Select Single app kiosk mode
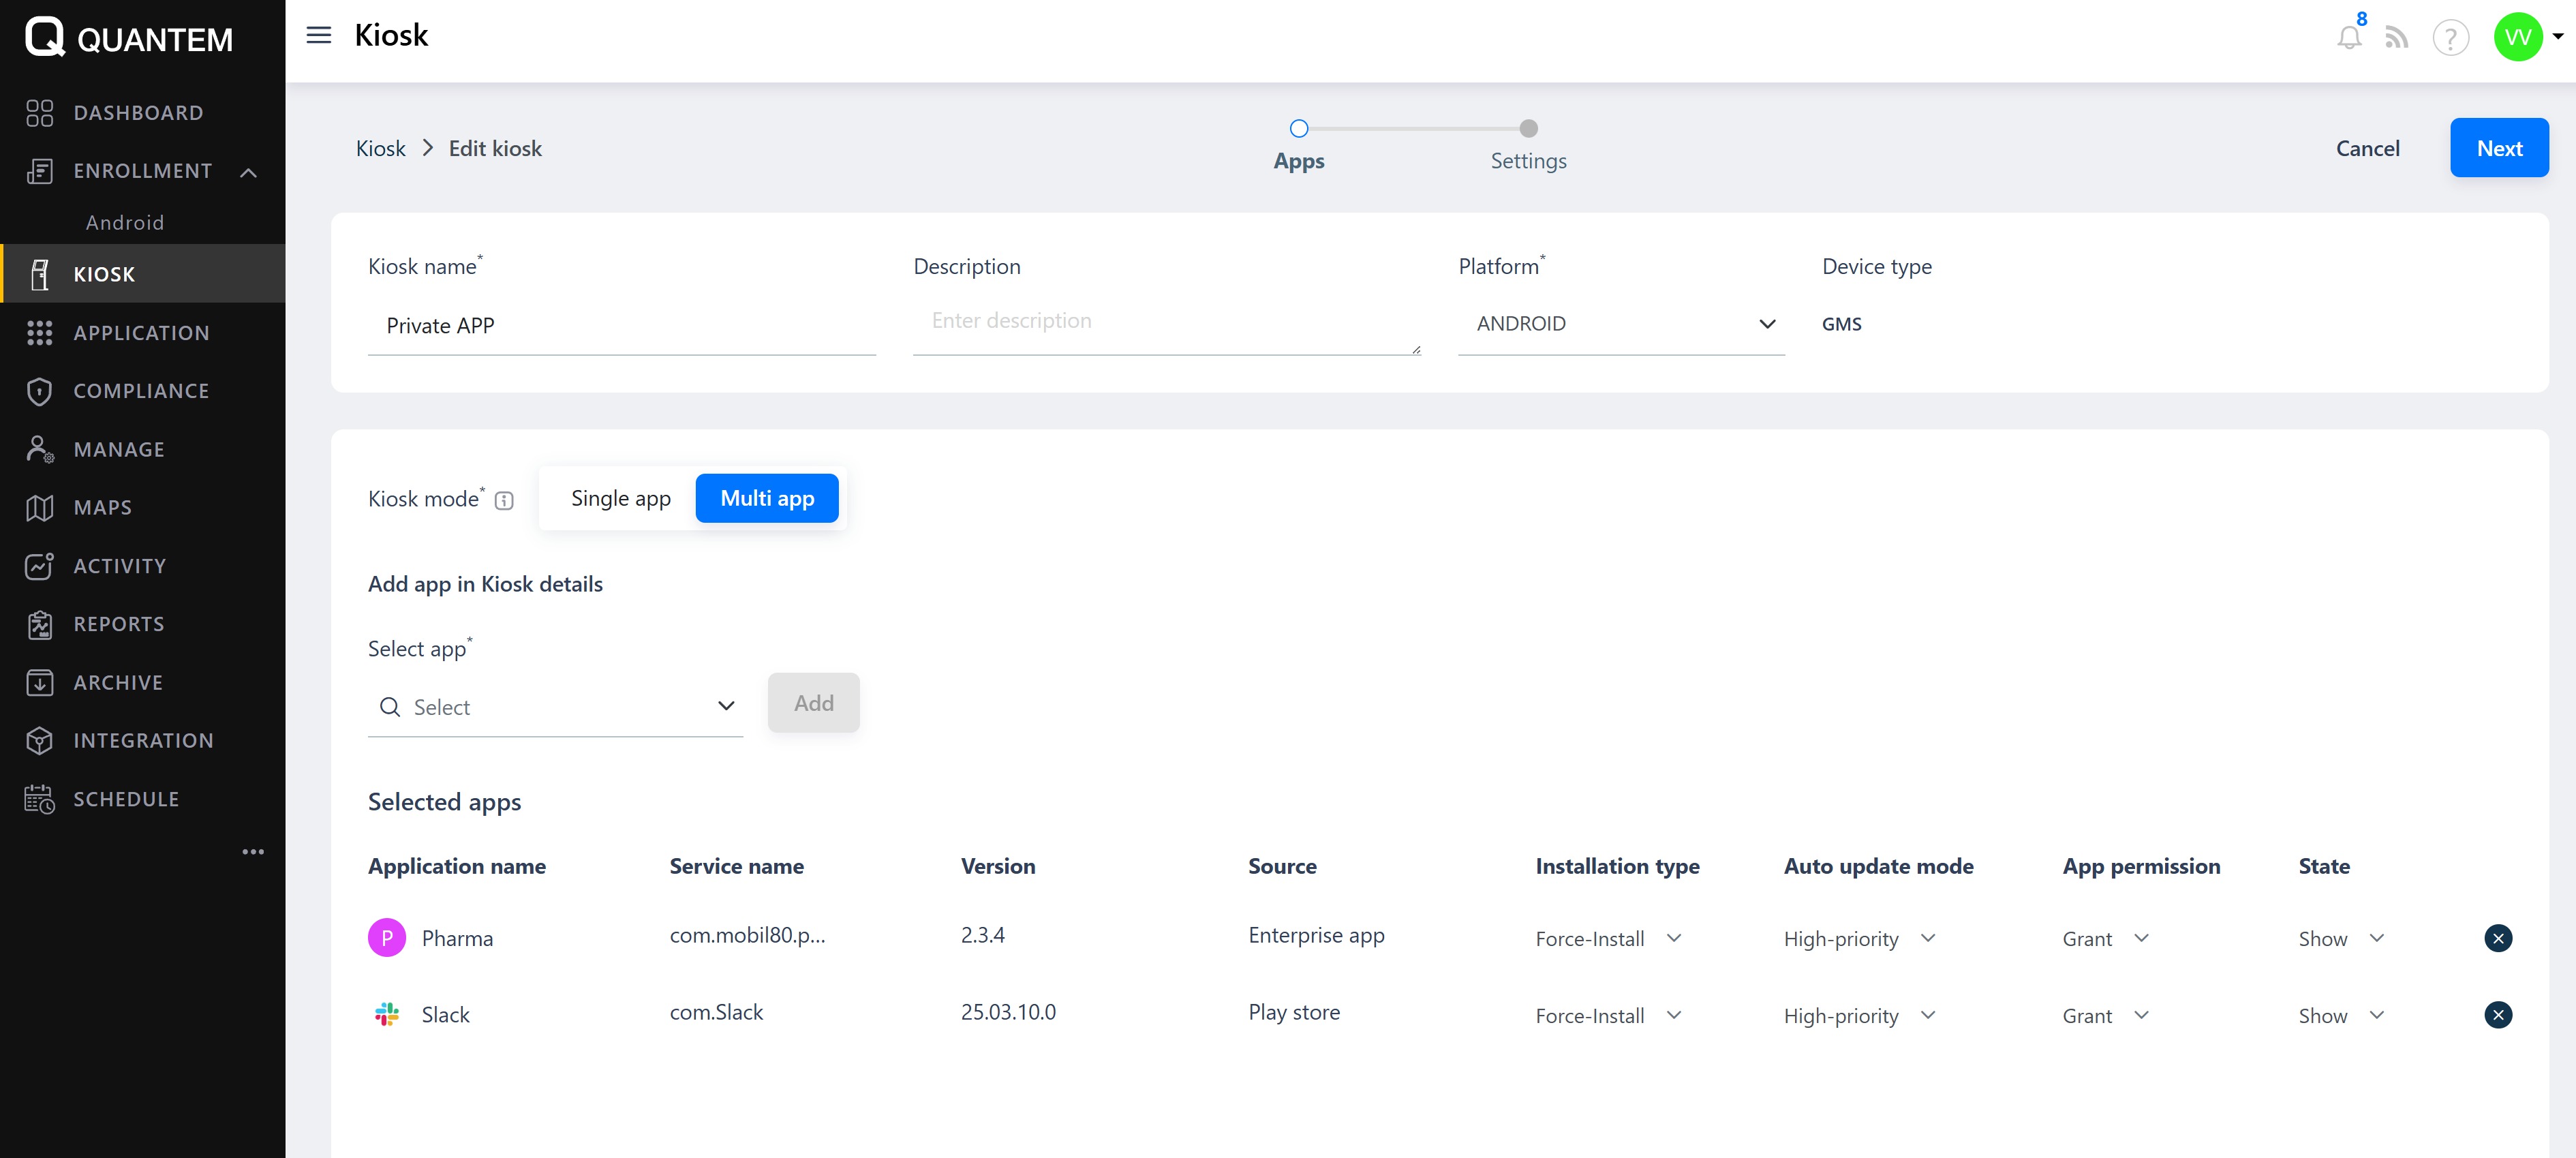This screenshot has height=1158, width=2576. tap(620, 498)
